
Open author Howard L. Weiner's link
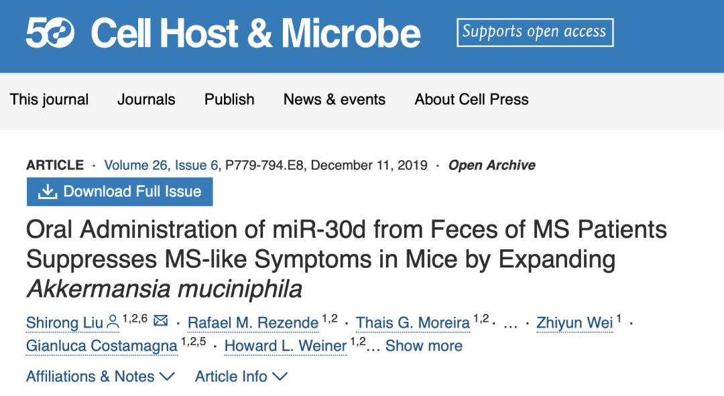[286, 346]
